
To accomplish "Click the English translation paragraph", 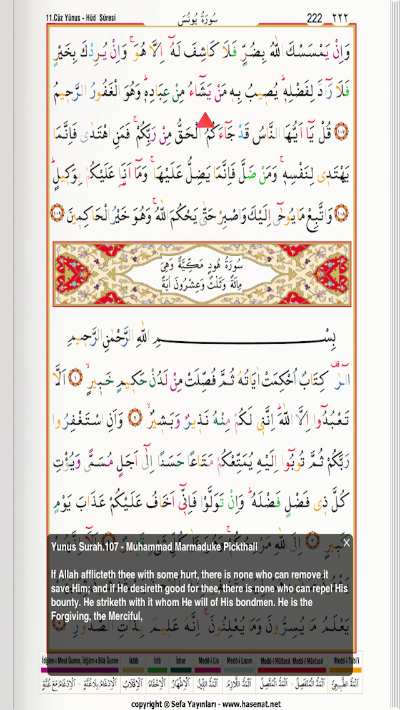I will (199, 595).
